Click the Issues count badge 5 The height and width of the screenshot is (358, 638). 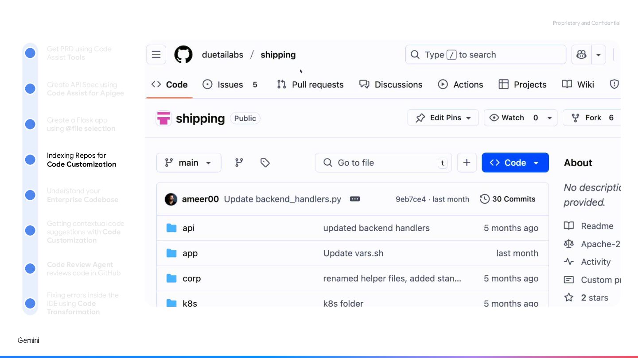pos(255,84)
